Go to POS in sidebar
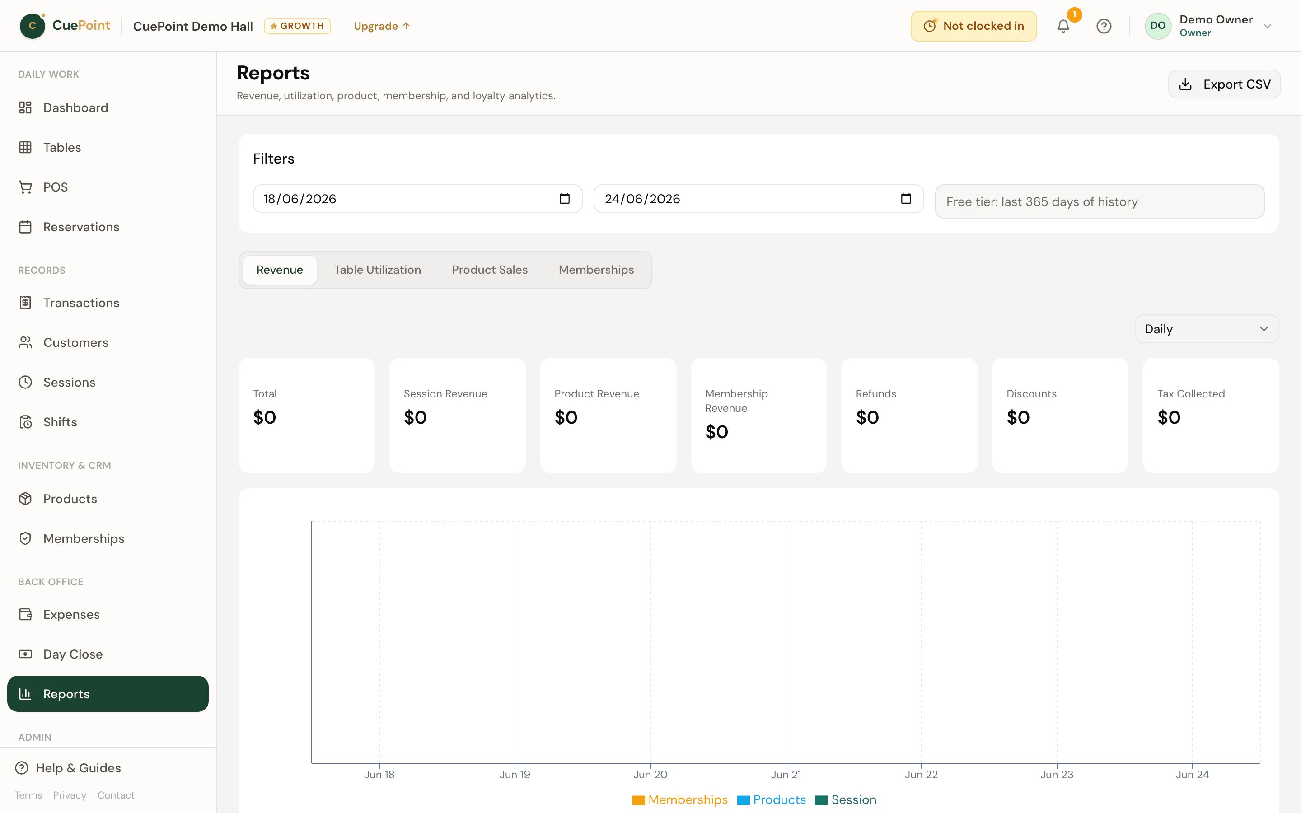This screenshot has width=1301, height=813. tap(108, 187)
